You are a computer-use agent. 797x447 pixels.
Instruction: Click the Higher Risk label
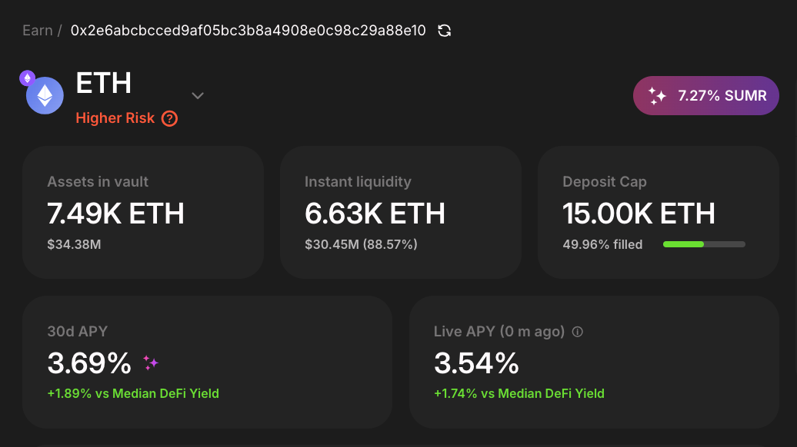tap(115, 118)
